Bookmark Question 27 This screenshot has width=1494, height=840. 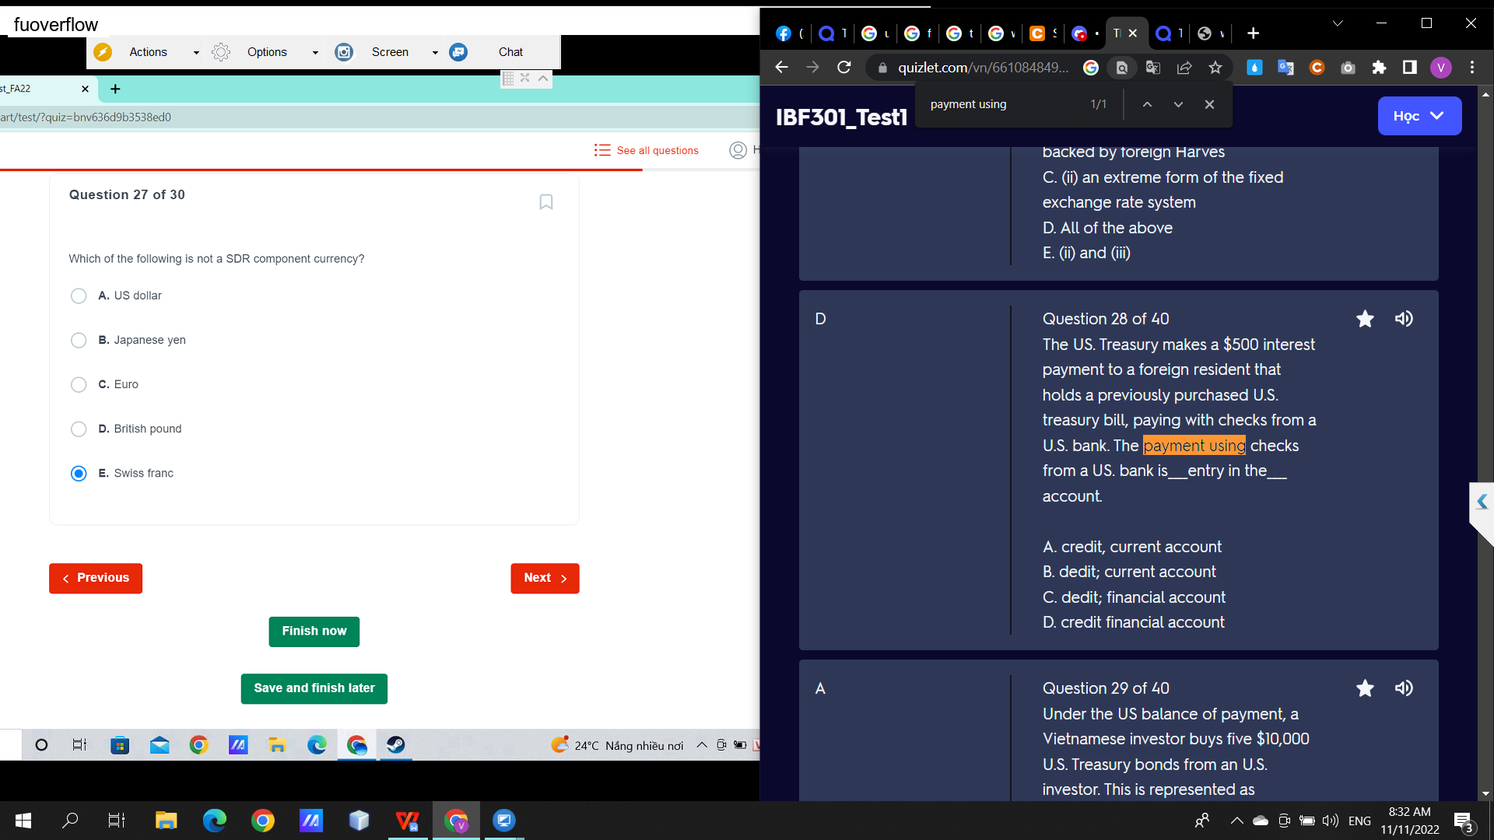[546, 202]
